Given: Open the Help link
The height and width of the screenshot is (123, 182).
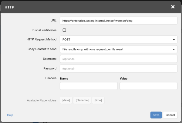Looking at the screenshot, I should (x=10, y=115).
